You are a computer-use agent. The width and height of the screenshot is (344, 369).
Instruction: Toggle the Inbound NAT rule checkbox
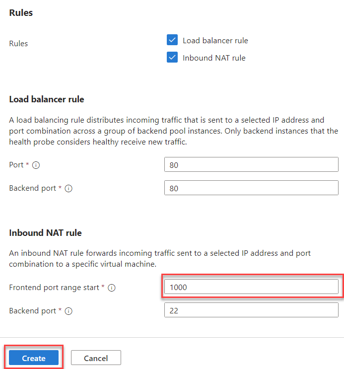pyautogui.click(x=172, y=57)
